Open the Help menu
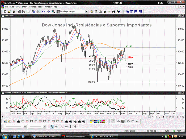The width and height of the screenshot is (186, 139). click(55, 7)
